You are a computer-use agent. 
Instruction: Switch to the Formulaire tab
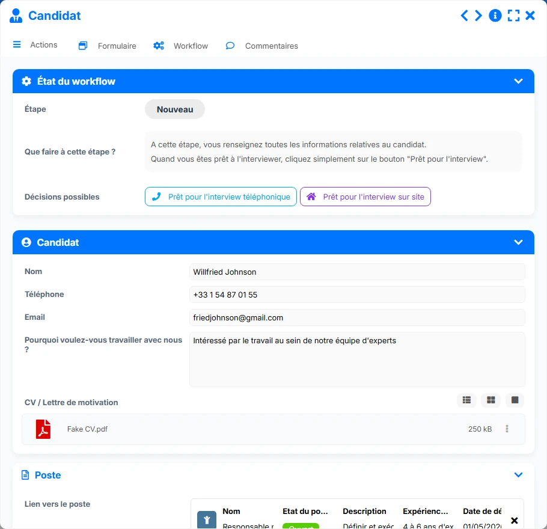click(x=117, y=46)
